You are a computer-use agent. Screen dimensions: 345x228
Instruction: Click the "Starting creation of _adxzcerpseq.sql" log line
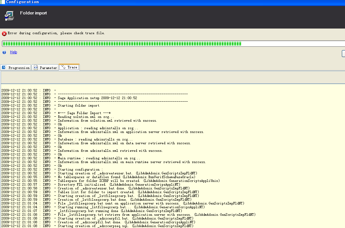pos(126,226)
